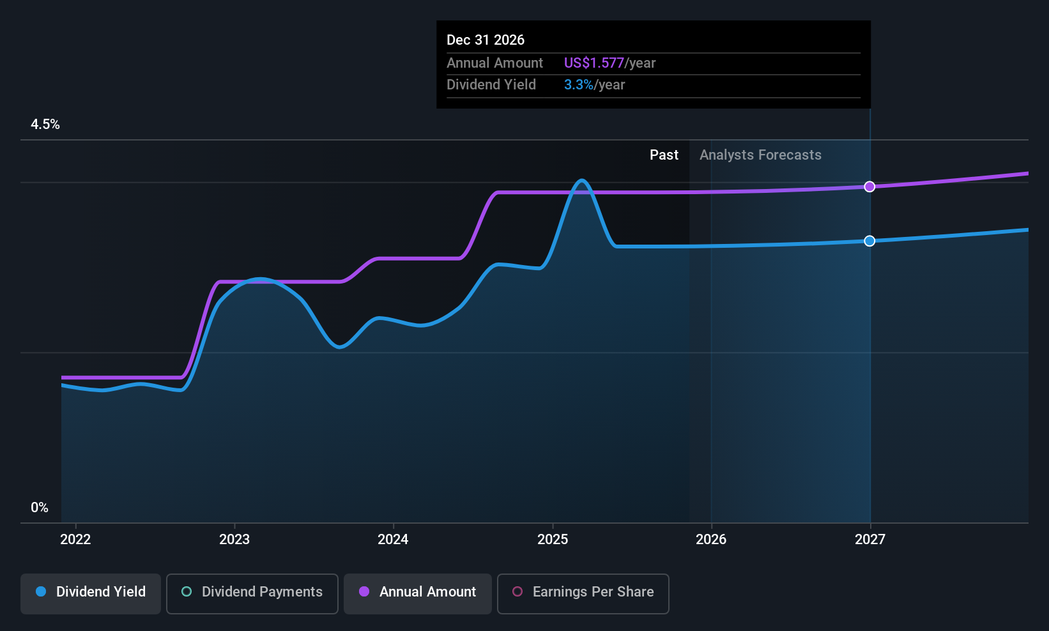Toggle the Annual Amount series
The image size is (1049, 631).
tap(418, 593)
